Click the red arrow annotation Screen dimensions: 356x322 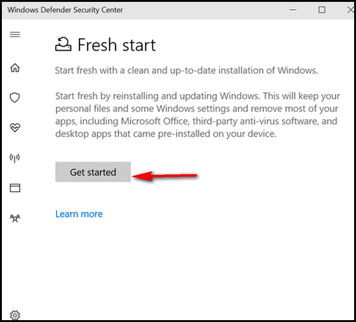(165, 176)
